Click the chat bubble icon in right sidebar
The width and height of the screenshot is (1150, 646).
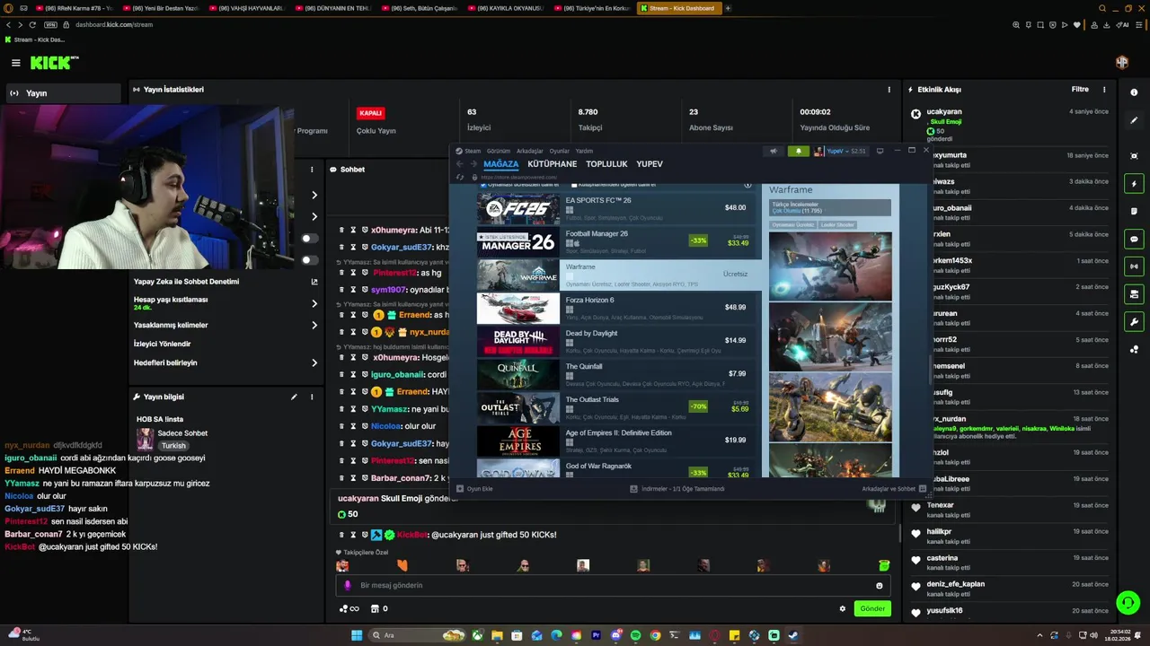1134,240
